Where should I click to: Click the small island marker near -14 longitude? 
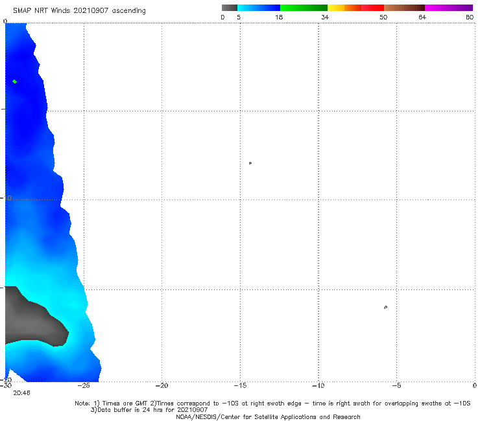[250, 163]
